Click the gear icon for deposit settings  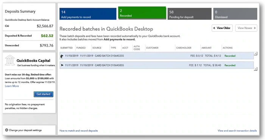pyautogui.click(x=6, y=130)
